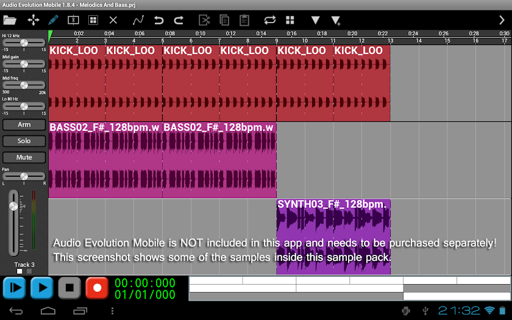Adjust the Lo 80 Hz slider
Screen dimensions: 512x320
24,107
